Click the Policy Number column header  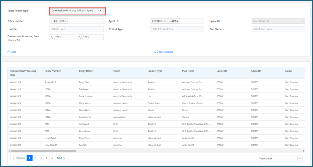click(53, 71)
